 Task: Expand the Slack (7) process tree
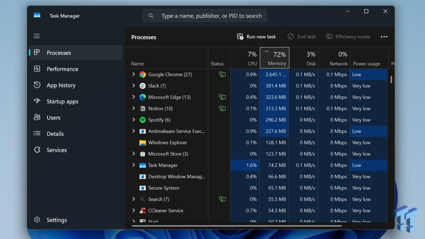(x=133, y=86)
